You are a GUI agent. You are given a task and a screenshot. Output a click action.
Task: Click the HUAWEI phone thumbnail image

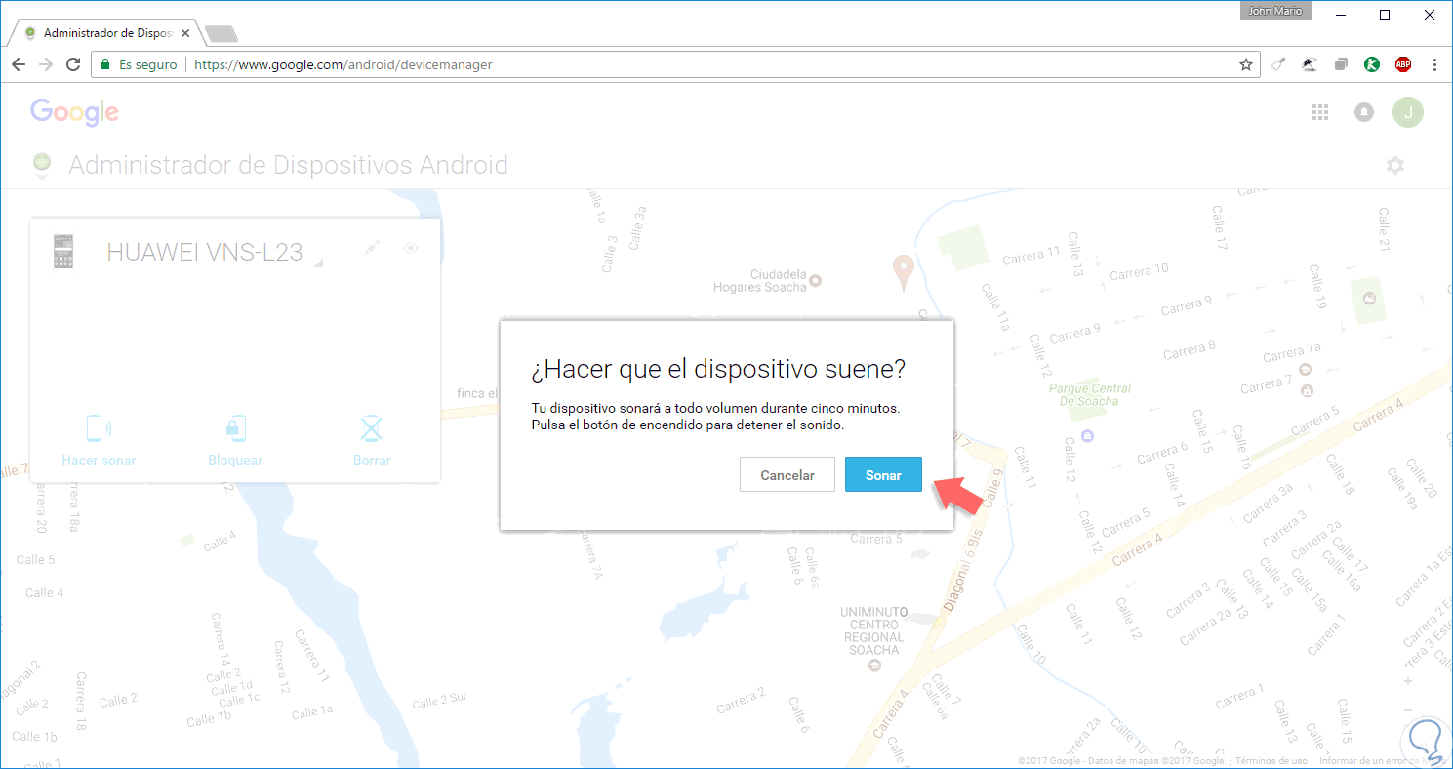(63, 252)
